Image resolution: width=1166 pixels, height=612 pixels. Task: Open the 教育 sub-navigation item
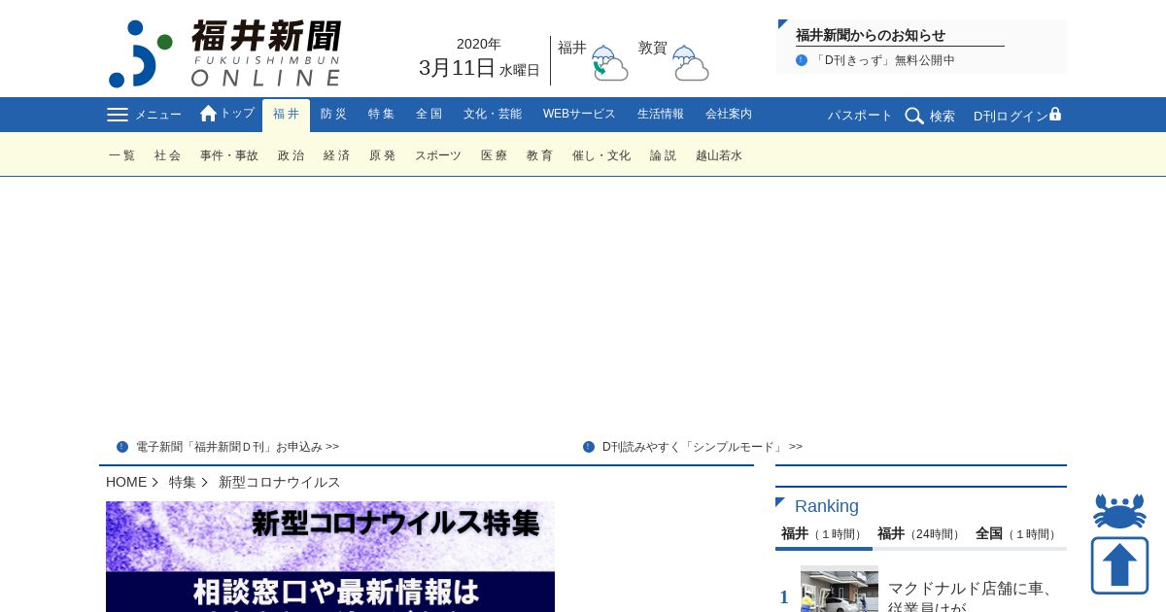pos(540,155)
